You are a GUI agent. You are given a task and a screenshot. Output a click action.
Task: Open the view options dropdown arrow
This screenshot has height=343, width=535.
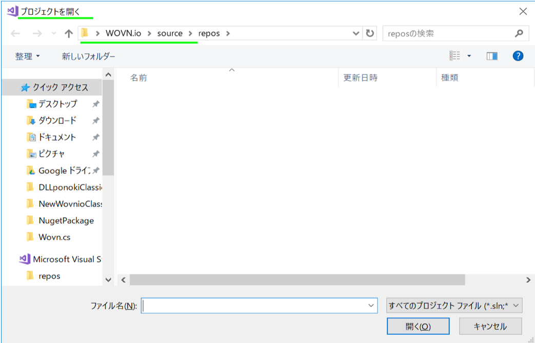coord(469,56)
